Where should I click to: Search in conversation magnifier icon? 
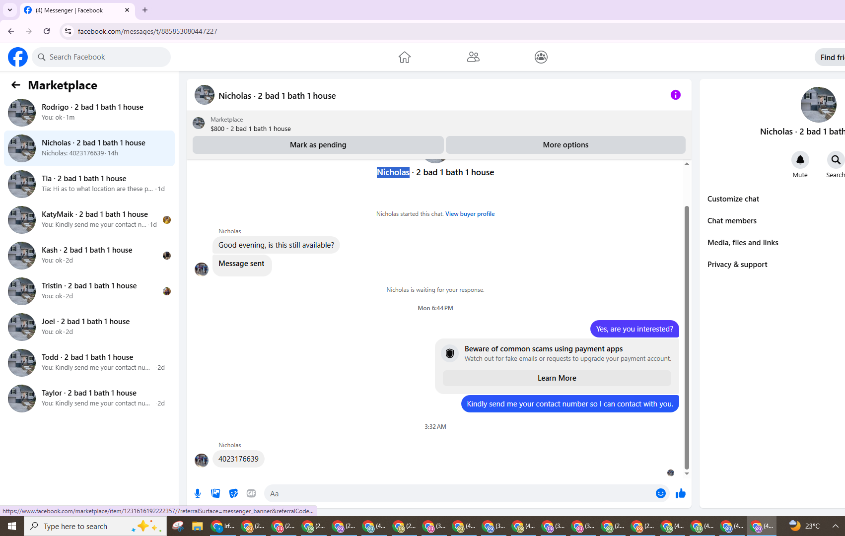[836, 160]
